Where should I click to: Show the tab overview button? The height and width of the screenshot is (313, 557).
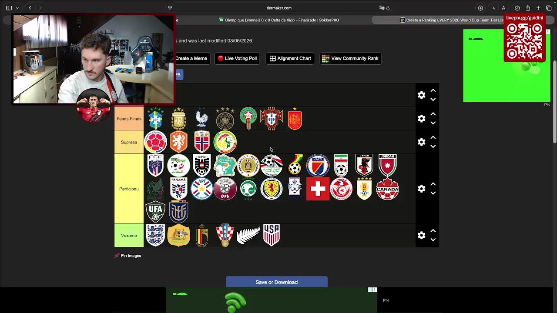pyautogui.click(x=549, y=8)
